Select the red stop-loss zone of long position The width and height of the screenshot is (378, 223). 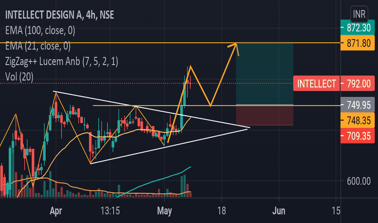coord(264,116)
